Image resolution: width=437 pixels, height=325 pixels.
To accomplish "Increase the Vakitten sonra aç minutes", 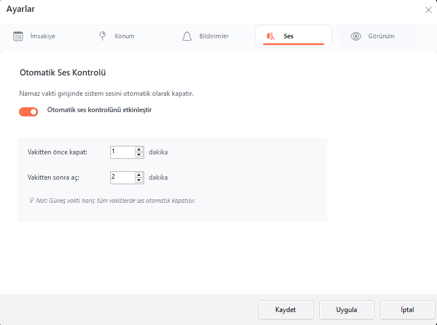I will pyautogui.click(x=139, y=175).
